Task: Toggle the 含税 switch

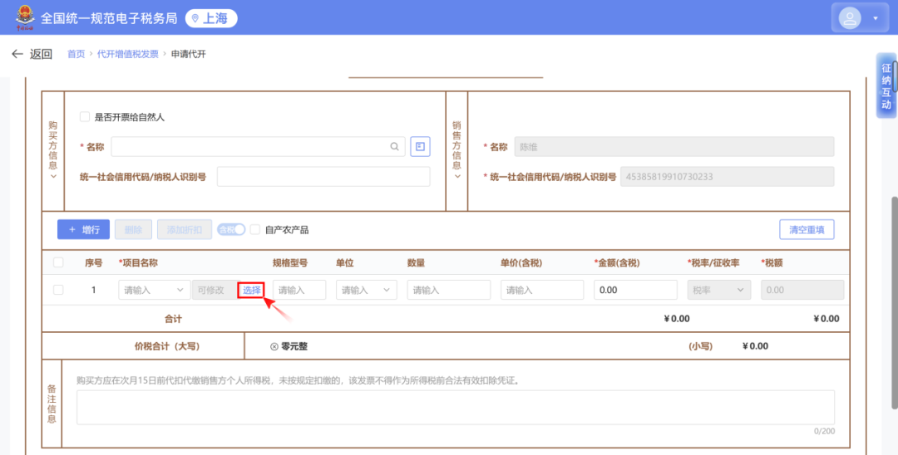Action: coord(231,229)
